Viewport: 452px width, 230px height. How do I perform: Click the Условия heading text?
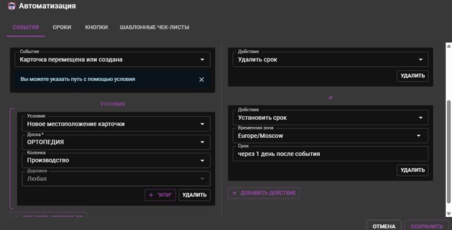coord(113,103)
